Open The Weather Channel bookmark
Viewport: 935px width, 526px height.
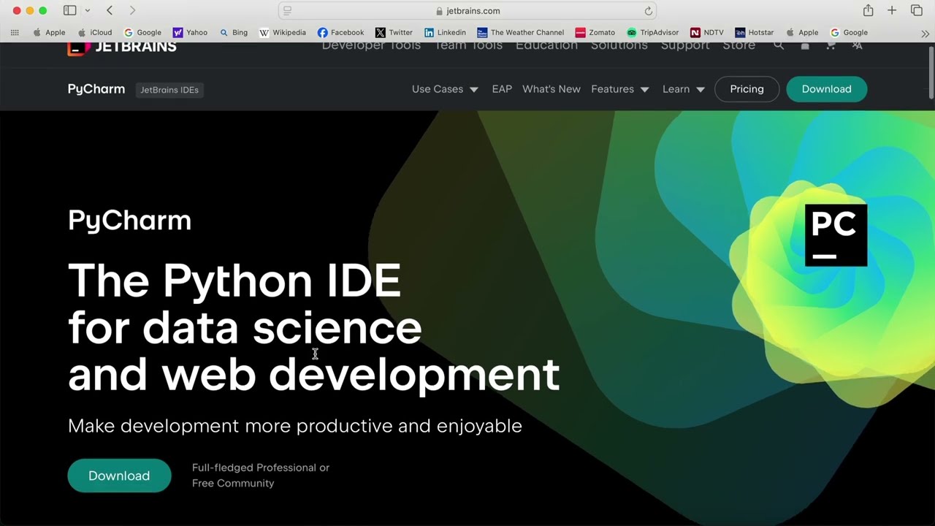click(x=520, y=32)
